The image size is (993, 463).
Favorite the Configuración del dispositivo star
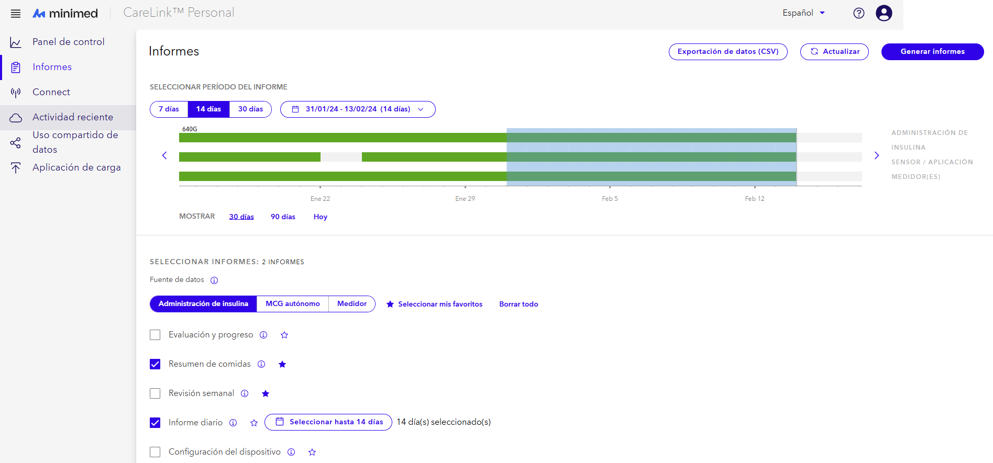(x=312, y=452)
